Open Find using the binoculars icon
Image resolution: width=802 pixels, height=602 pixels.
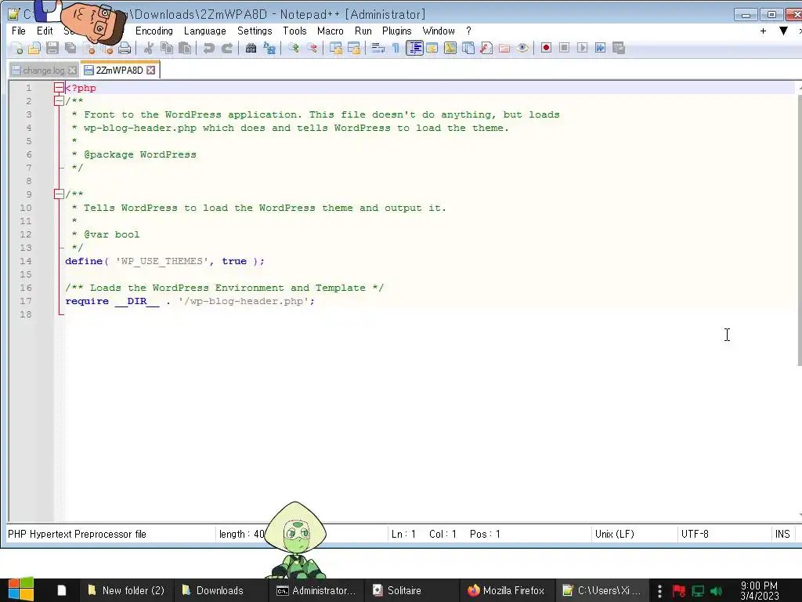pos(251,48)
